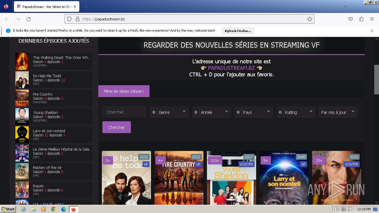Open File Explorer from taskbar
This screenshot has height=213, width=379.
tap(33, 209)
